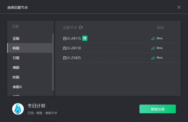Click the green 荐 recommended badge
This screenshot has width=188, height=122.
coord(85,38)
